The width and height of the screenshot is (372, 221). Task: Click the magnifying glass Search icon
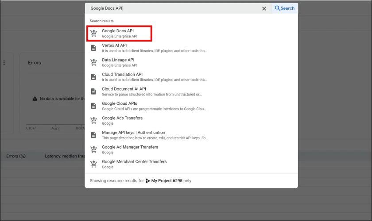(277, 8)
